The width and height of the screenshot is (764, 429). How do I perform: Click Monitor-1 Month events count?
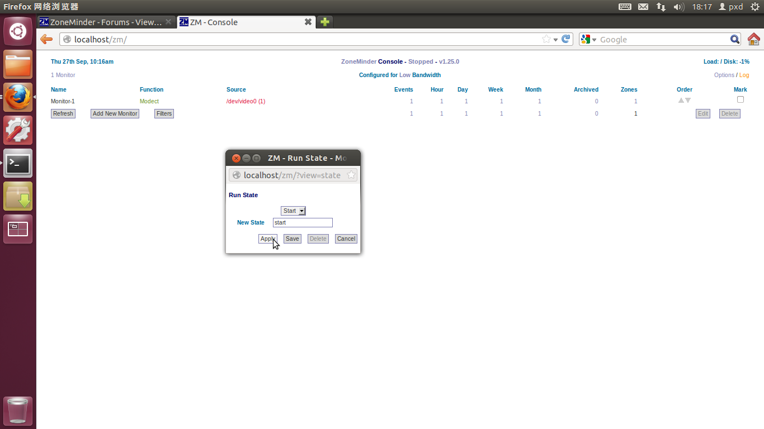539,101
